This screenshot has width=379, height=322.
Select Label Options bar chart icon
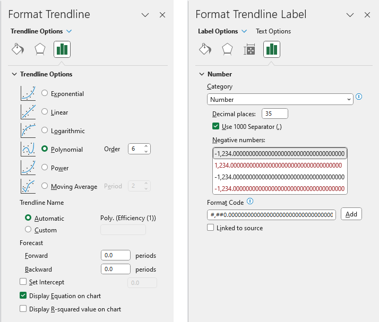point(272,49)
